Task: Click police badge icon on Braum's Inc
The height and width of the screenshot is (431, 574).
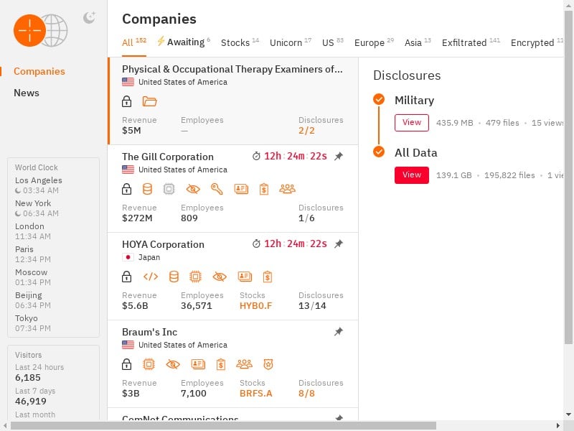Action: [x=268, y=364]
